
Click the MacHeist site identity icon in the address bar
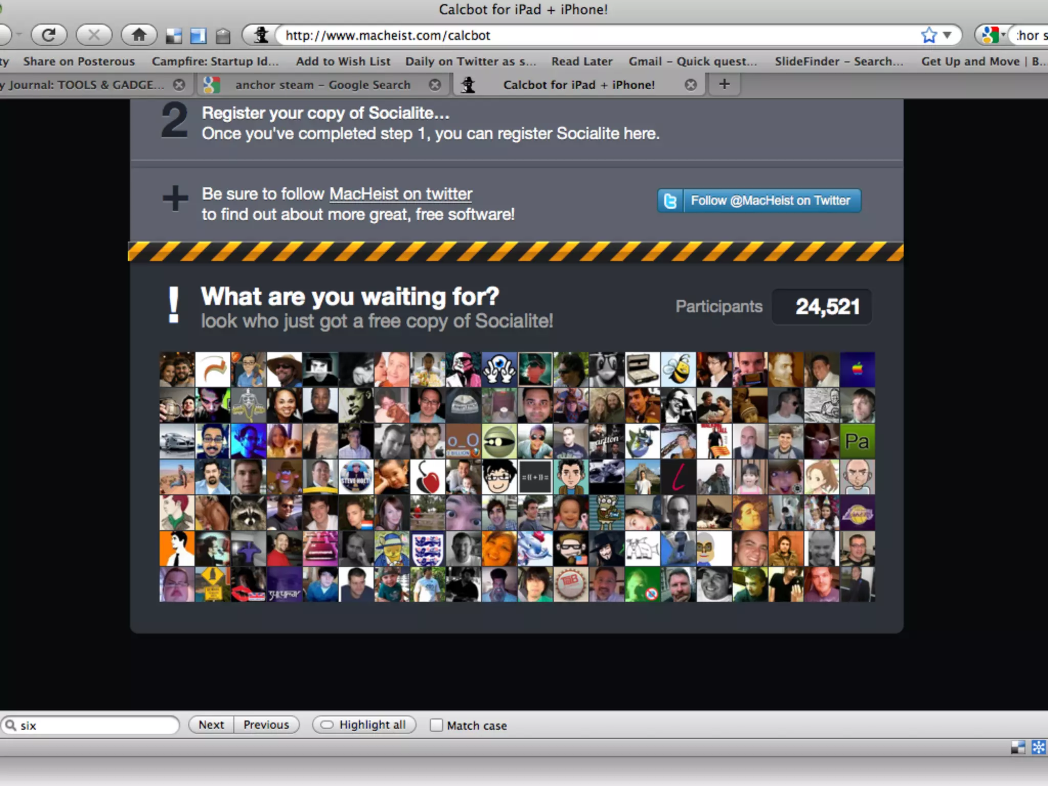[261, 35]
